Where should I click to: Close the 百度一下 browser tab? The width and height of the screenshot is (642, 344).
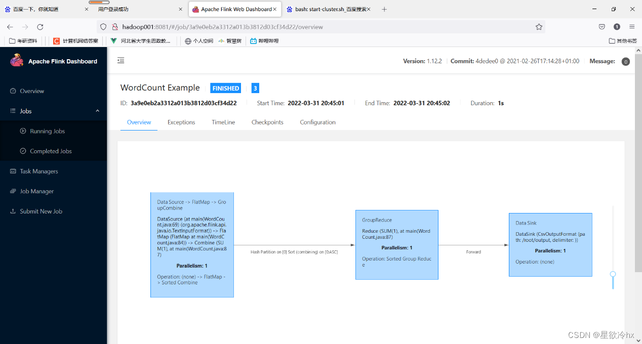87,9
